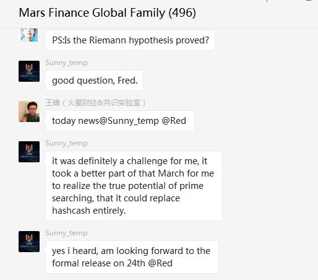Open 王峰's profile photo avatar
Screen dimensions: 318x280
(29, 112)
